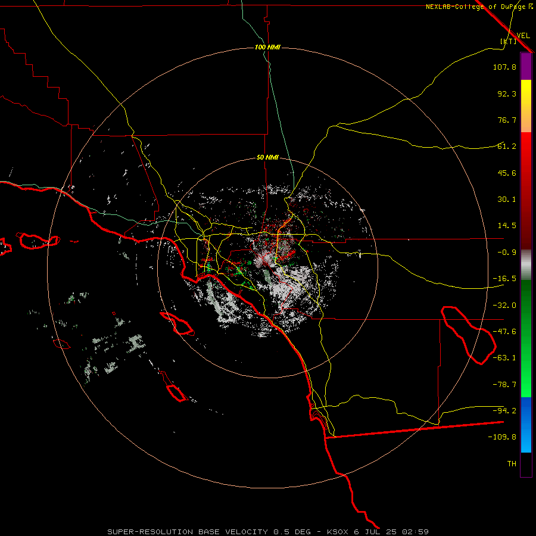Click the VEL legend title
This screenshot has width=536, height=536.
[x=523, y=36]
